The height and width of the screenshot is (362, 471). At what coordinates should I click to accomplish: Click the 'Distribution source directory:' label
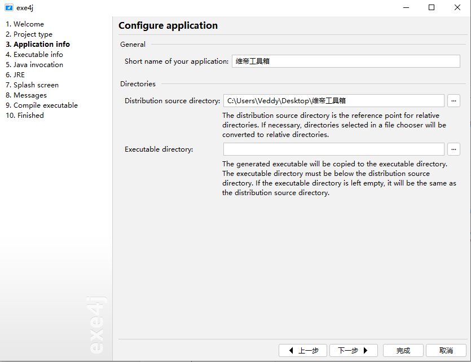coord(173,101)
